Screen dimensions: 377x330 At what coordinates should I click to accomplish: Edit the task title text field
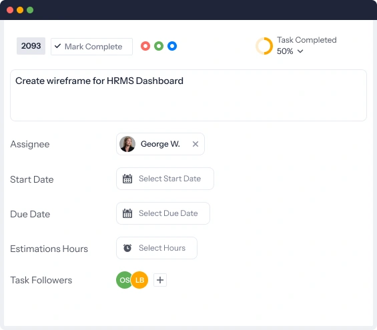tap(188, 95)
